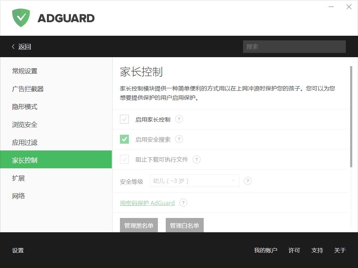Open 浏览安全 settings section

56,124
